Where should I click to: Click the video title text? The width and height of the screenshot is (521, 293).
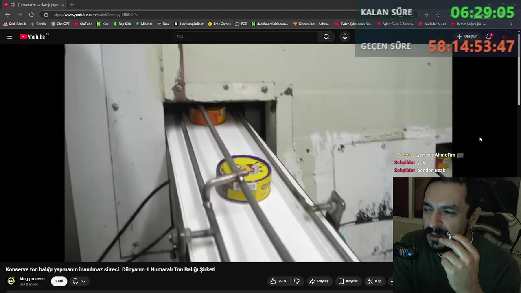pyautogui.click(x=110, y=269)
